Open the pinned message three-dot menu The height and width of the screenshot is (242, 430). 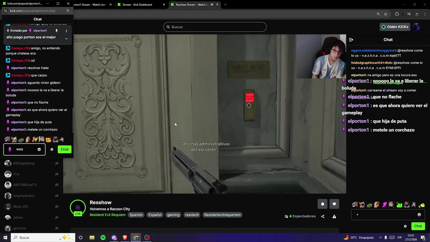66,31
